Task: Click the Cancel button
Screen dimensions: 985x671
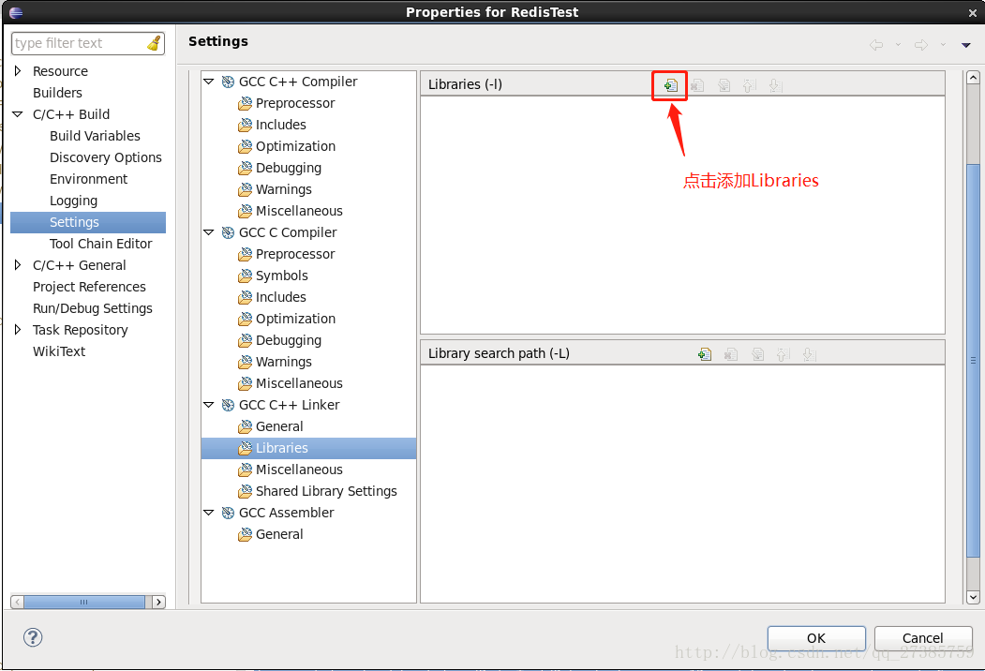Action: click(923, 638)
